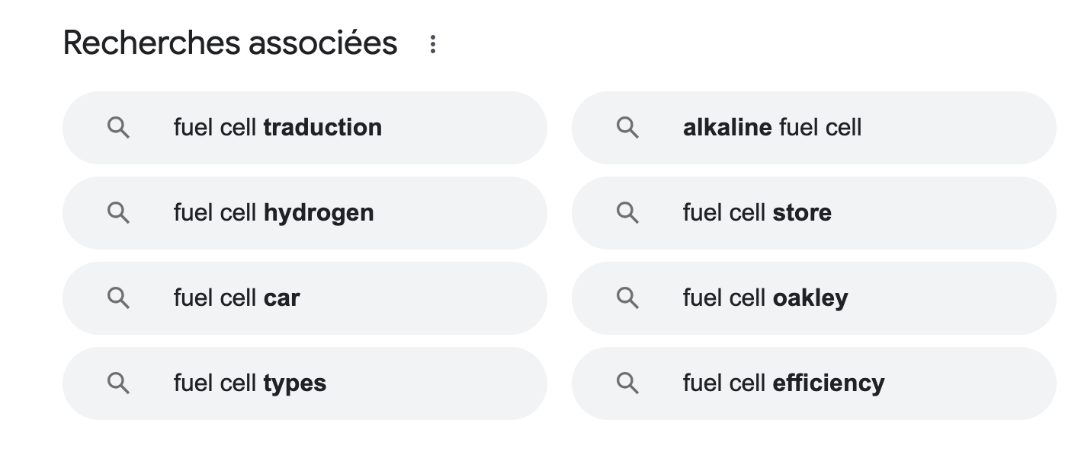
Task: Click the search icon beside alkaline fuel cell
Action: pos(627,128)
